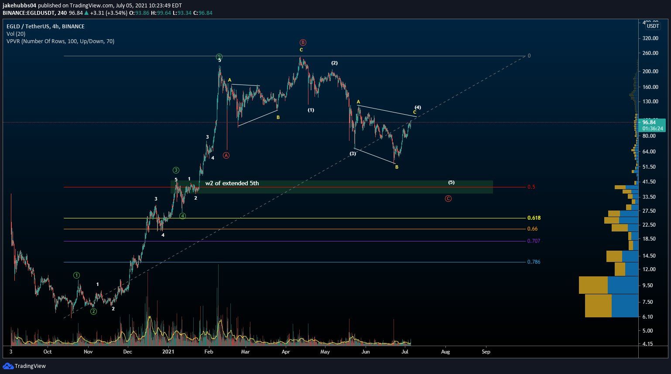
Task: Select the yellow 0.618 Fibonacci level label
Action: 534,218
